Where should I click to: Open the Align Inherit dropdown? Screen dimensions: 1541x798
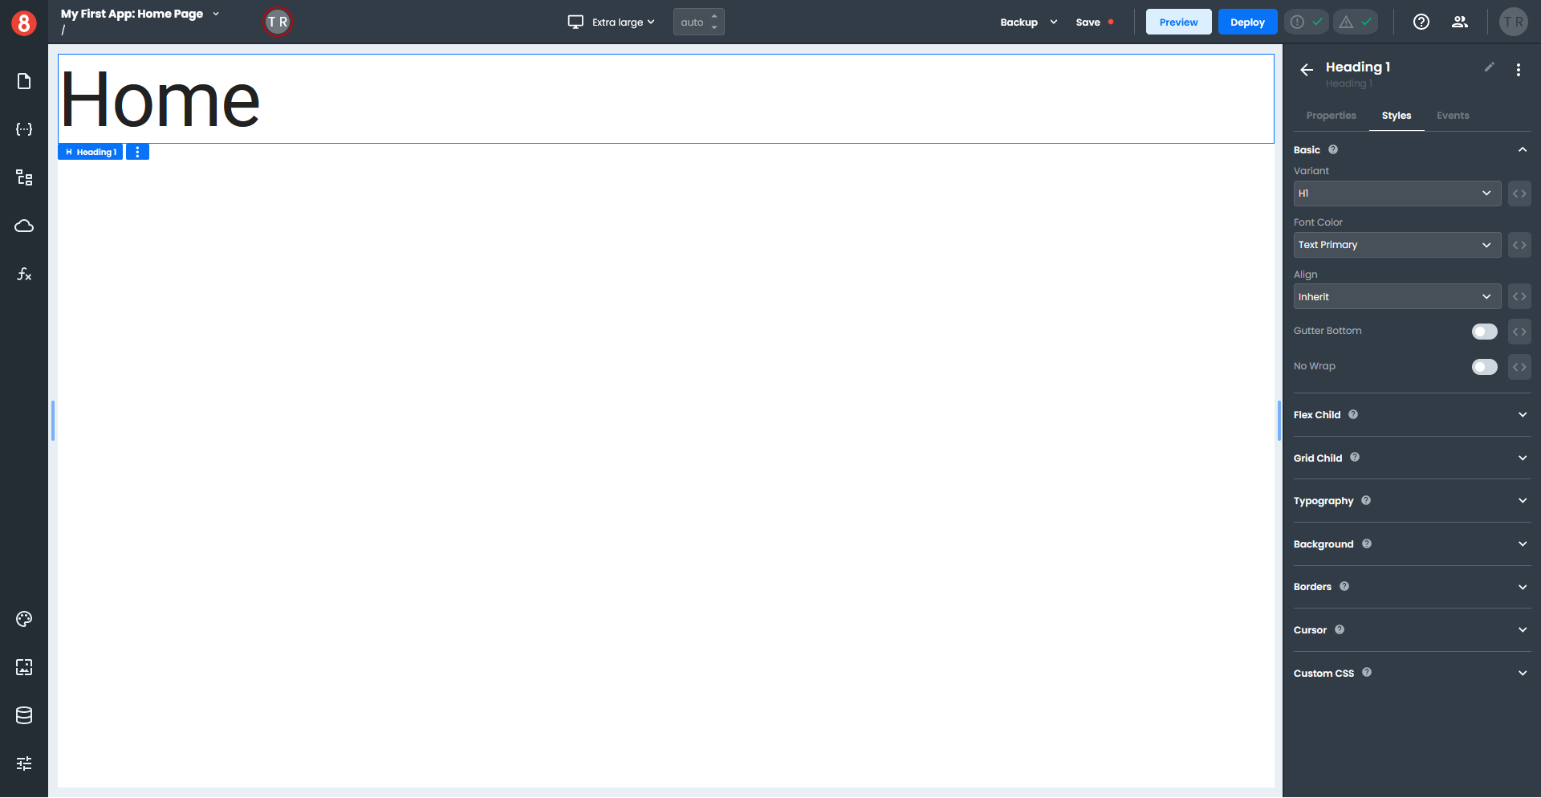1397,297
